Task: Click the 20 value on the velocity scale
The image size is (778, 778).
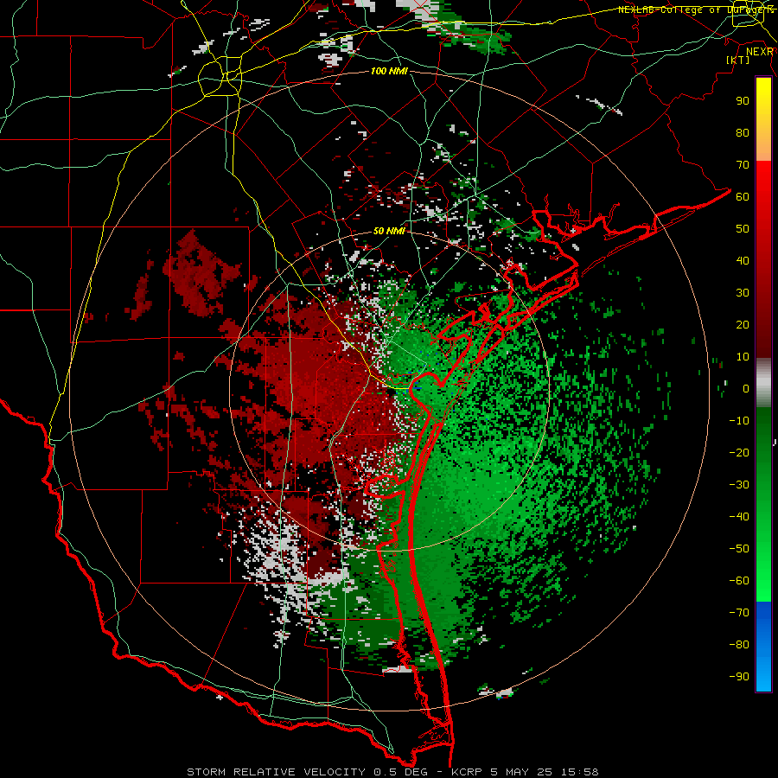Action: [743, 324]
